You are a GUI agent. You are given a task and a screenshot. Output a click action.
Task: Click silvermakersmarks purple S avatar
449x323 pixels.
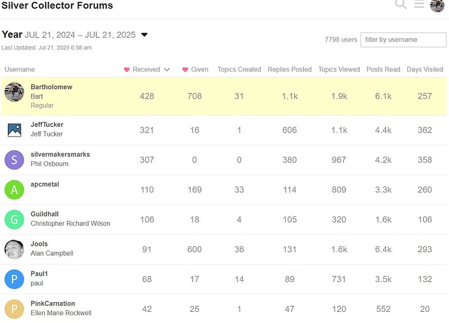14,159
